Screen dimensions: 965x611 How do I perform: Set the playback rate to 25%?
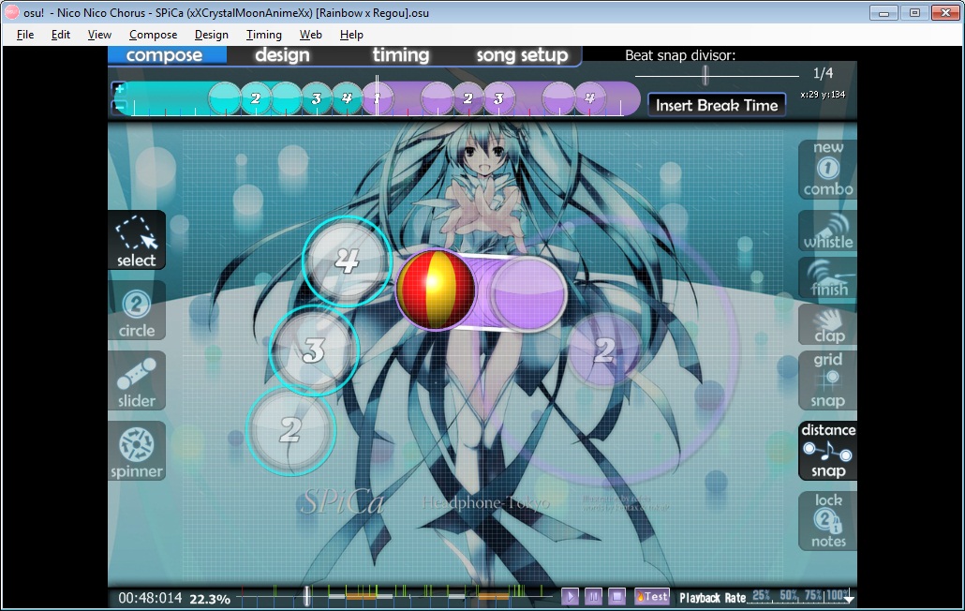click(x=762, y=595)
